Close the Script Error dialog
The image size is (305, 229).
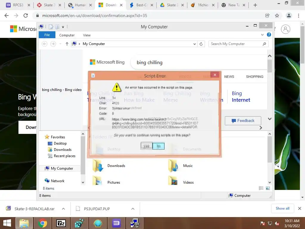[215, 75]
